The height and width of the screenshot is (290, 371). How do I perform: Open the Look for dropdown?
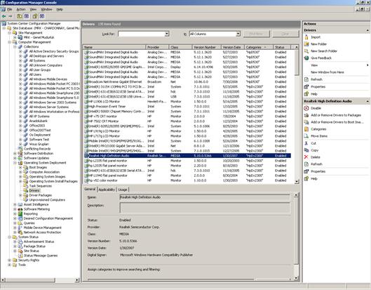coord(167,34)
